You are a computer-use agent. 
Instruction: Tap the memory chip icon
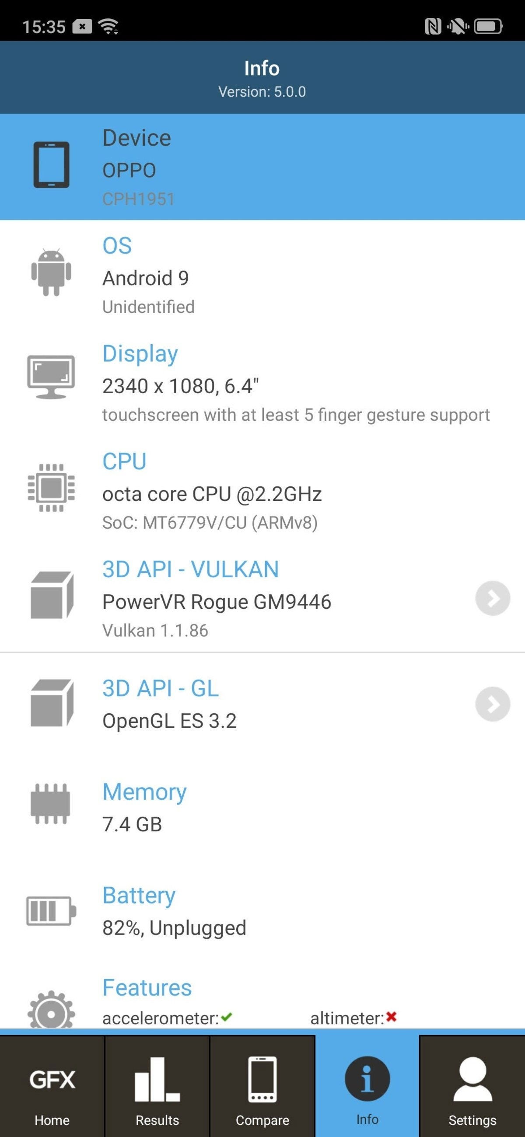[x=50, y=804]
